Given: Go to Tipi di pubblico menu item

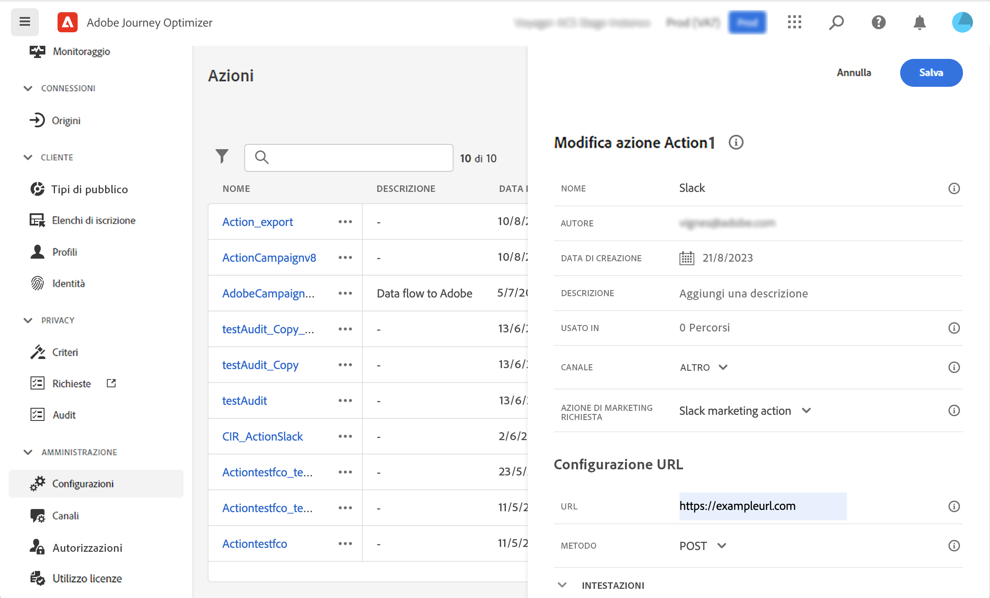Looking at the screenshot, I should [89, 189].
